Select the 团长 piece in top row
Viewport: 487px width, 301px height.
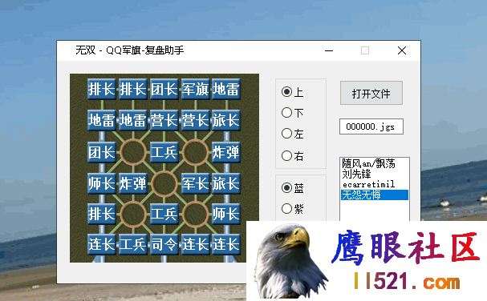click(164, 90)
